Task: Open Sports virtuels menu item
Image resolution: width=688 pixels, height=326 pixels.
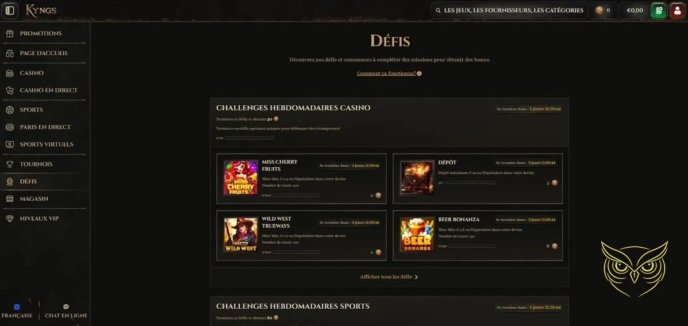Action: [x=47, y=144]
